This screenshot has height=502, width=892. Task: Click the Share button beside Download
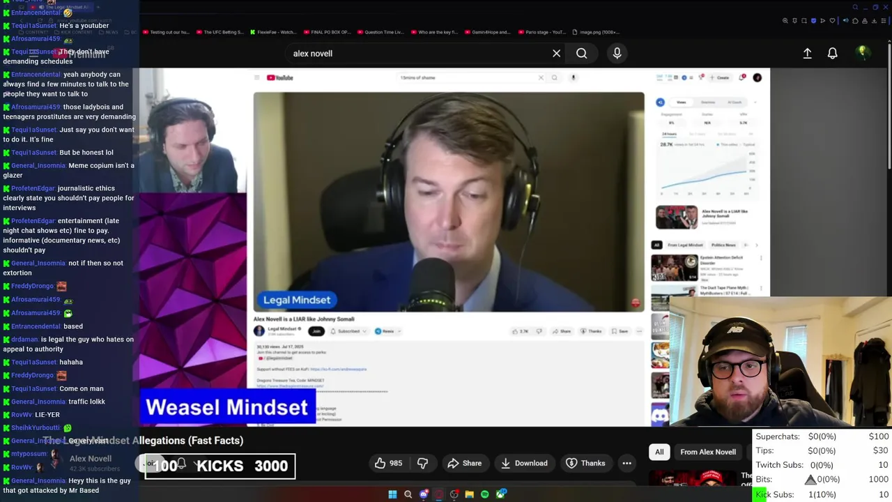tap(465, 463)
